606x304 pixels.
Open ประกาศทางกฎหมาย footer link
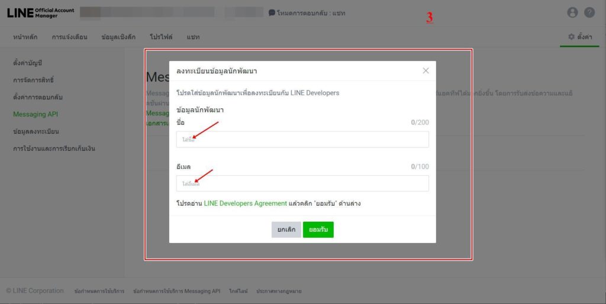click(279, 291)
